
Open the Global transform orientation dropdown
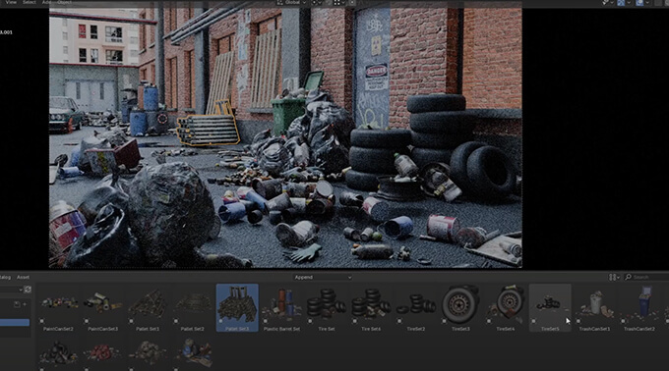click(292, 3)
